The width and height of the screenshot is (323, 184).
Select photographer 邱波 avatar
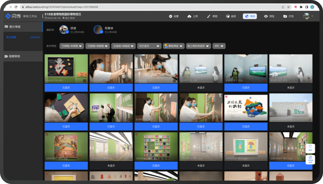pos(64,30)
